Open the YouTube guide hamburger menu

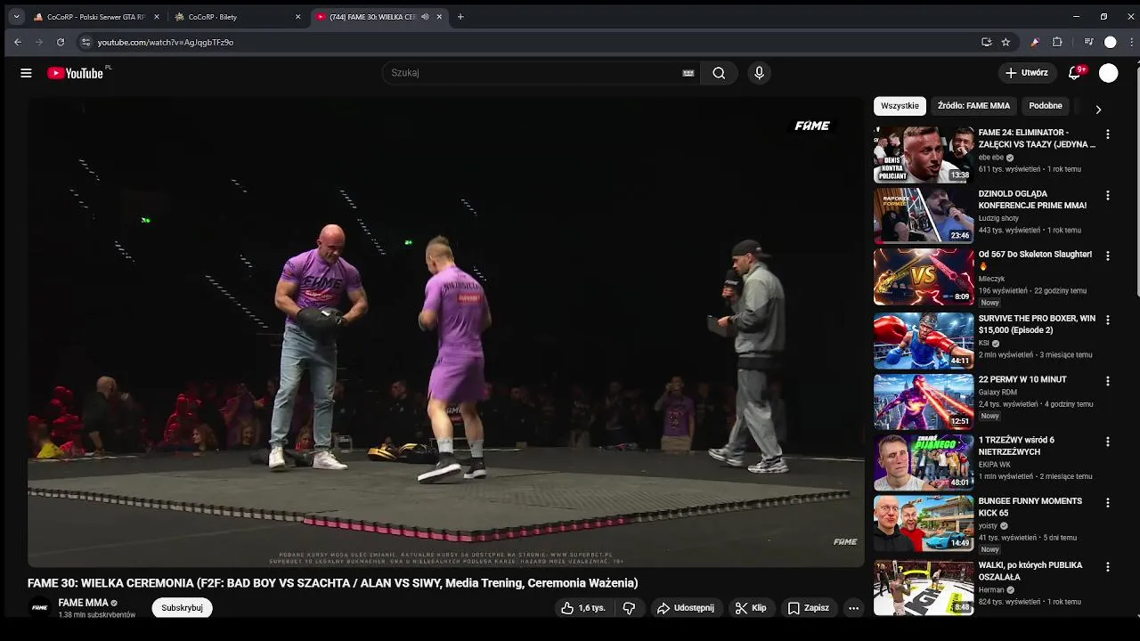point(26,73)
